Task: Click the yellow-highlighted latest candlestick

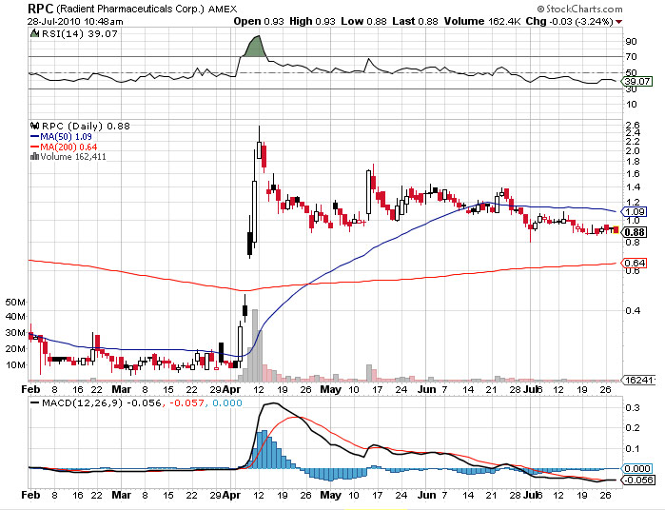Action: click(x=616, y=229)
